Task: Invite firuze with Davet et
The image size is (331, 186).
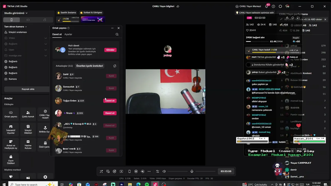Action: tap(110, 113)
